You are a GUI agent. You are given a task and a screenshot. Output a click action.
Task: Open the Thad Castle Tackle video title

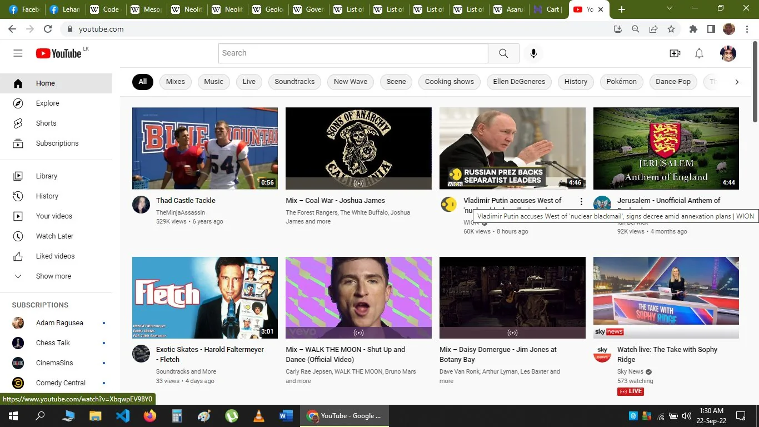[x=186, y=201]
